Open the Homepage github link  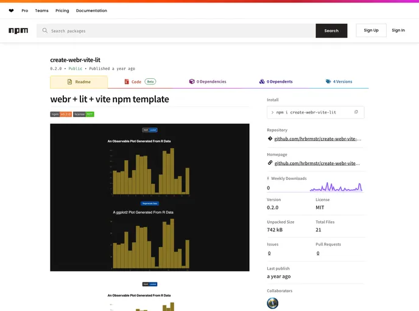(317, 163)
